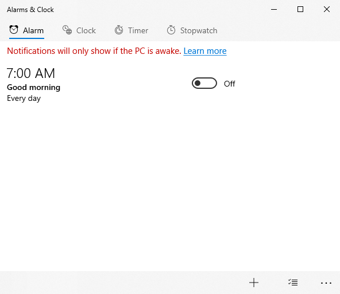Open the Learn more link
The width and height of the screenshot is (340, 294).
pos(205,51)
